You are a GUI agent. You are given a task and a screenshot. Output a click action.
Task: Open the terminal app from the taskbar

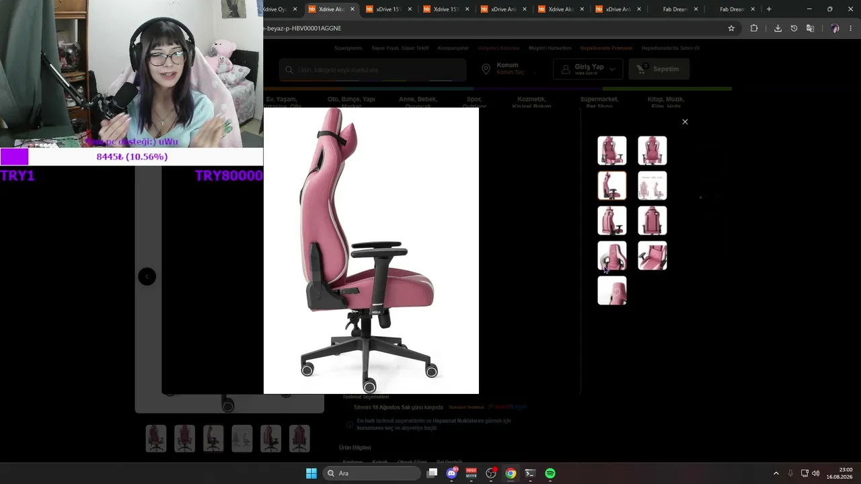pos(530,473)
